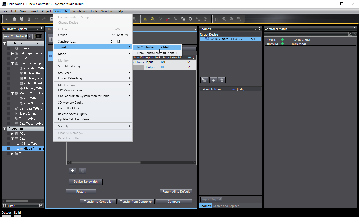Click the horizontal scrollbar under the table
Viewport: 359px width, 217px height.
coord(106,162)
